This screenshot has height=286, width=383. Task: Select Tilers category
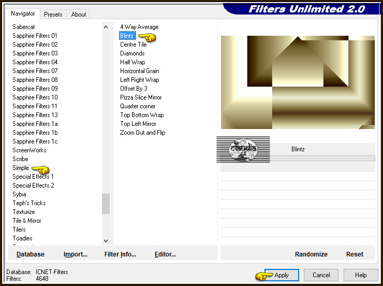click(x=19, y=230)
